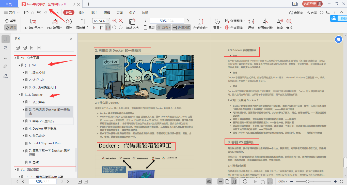Set actual size 1:1 view in ribbon

pos(95,27)
